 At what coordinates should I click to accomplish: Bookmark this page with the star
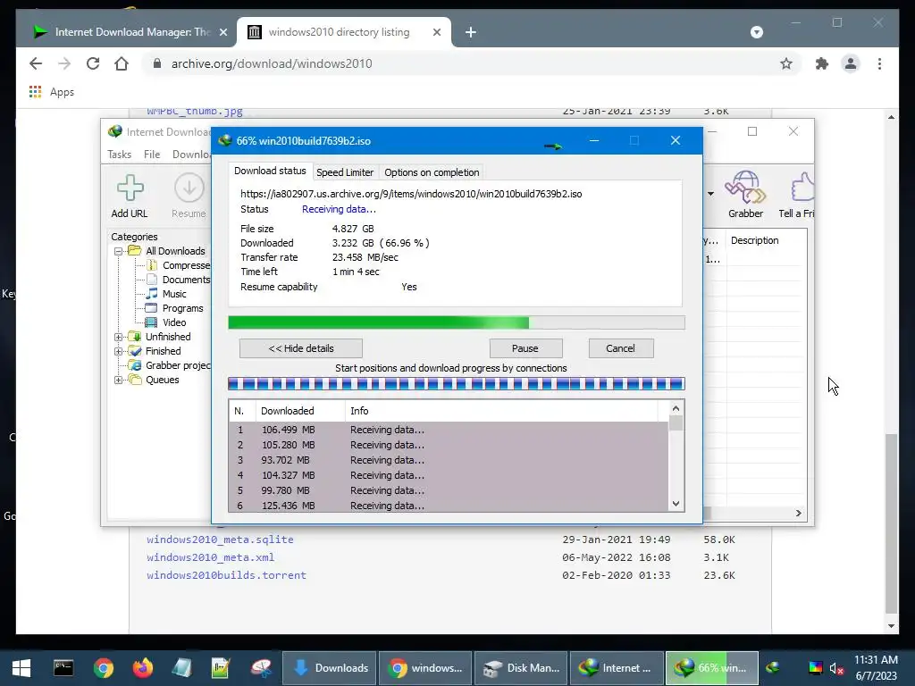[x=786, y=63]
